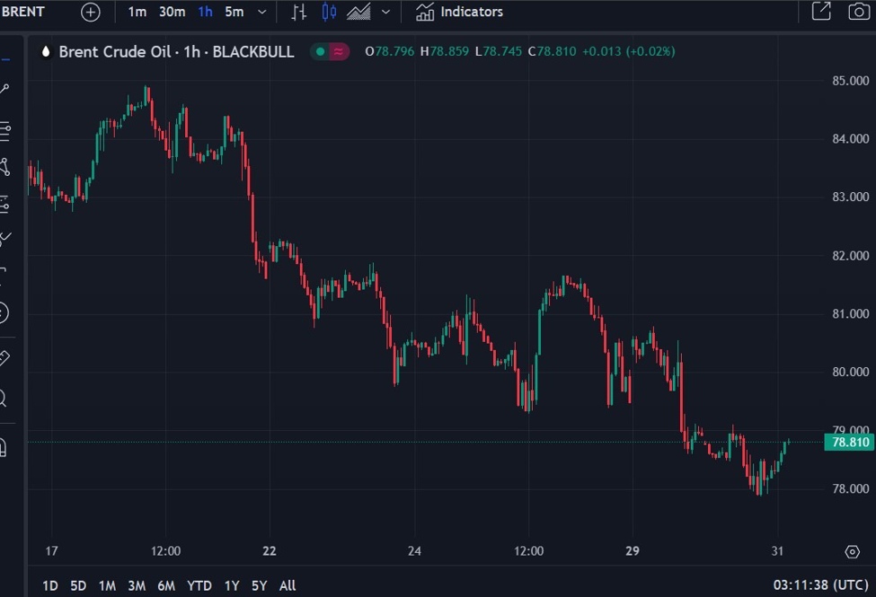Select the 5Y date range
This screenshot has height=597, width=876.
point(259,585)
